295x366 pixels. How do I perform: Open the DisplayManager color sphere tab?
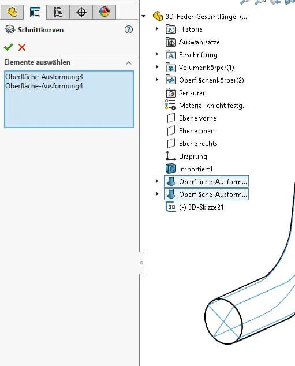click(104, 12)
